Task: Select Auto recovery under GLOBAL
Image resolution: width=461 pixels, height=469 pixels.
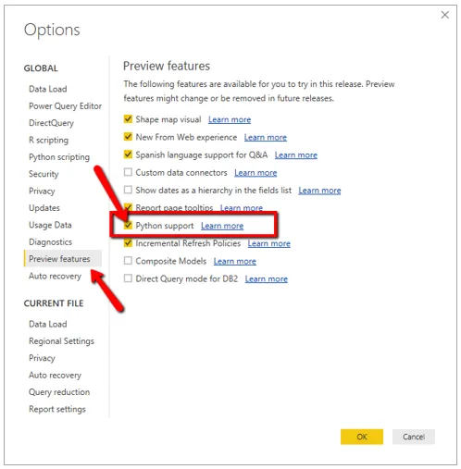Action: point(55,276)
